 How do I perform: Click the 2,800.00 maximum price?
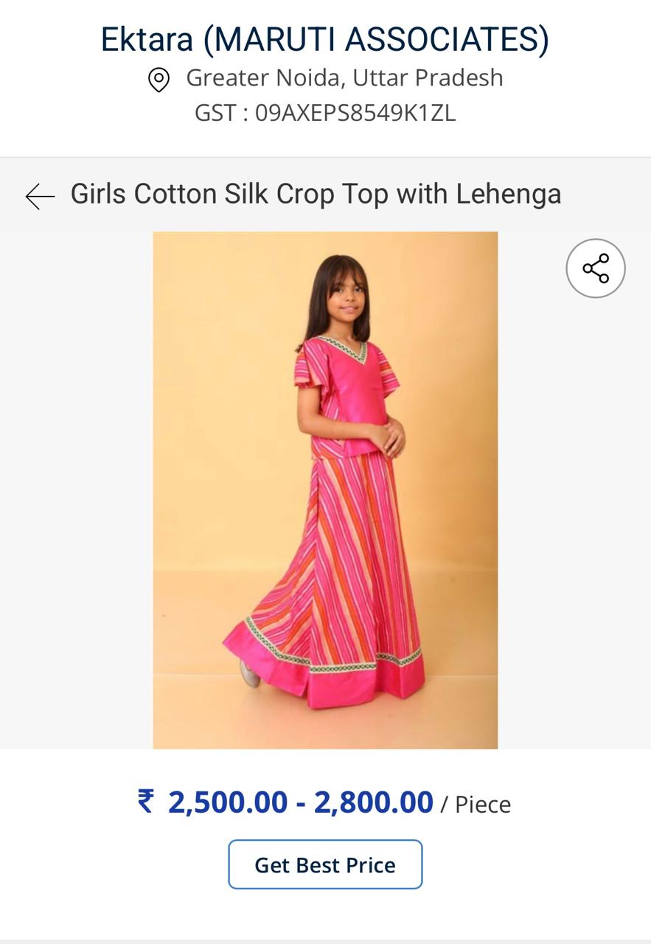click(x=373, y=802)
